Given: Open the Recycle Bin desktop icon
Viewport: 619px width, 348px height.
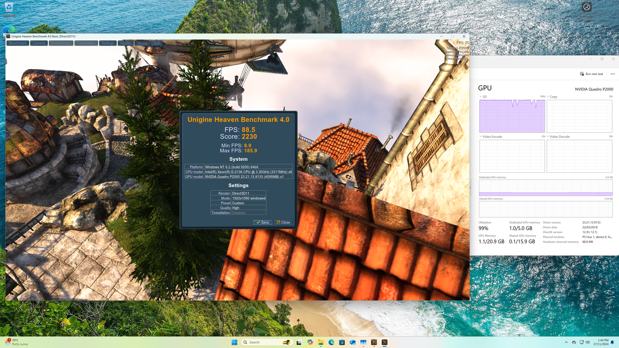Looking at the screenshot, I should (9, 9).
